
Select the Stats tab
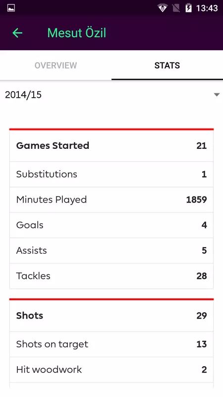pyautogui.click(x=167, y=66)
